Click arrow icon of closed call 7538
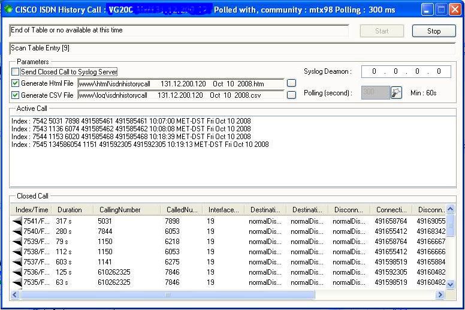The image size is (465, 310). click(x=17, y=252)
